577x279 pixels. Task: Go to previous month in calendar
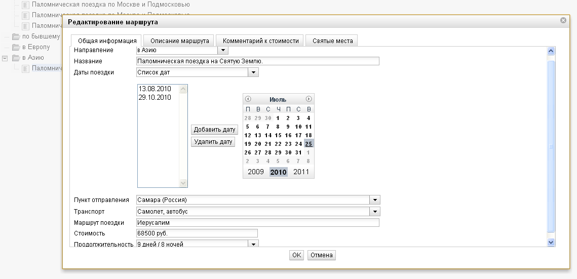tap(248, 99)
